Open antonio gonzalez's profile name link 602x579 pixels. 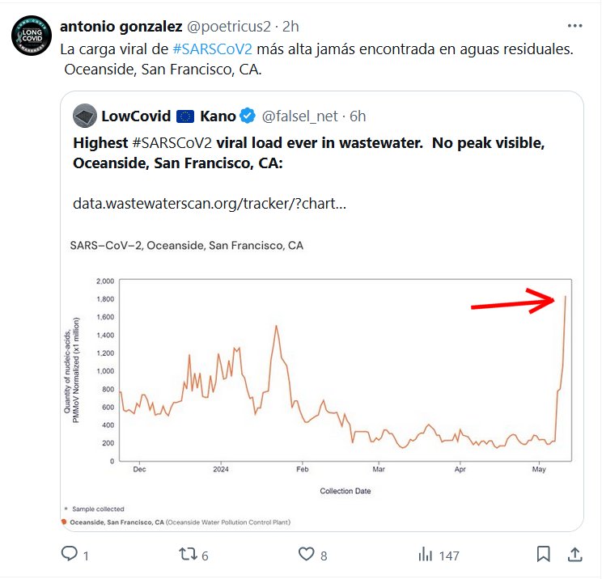pyautogui.click(x=121, y=27)
